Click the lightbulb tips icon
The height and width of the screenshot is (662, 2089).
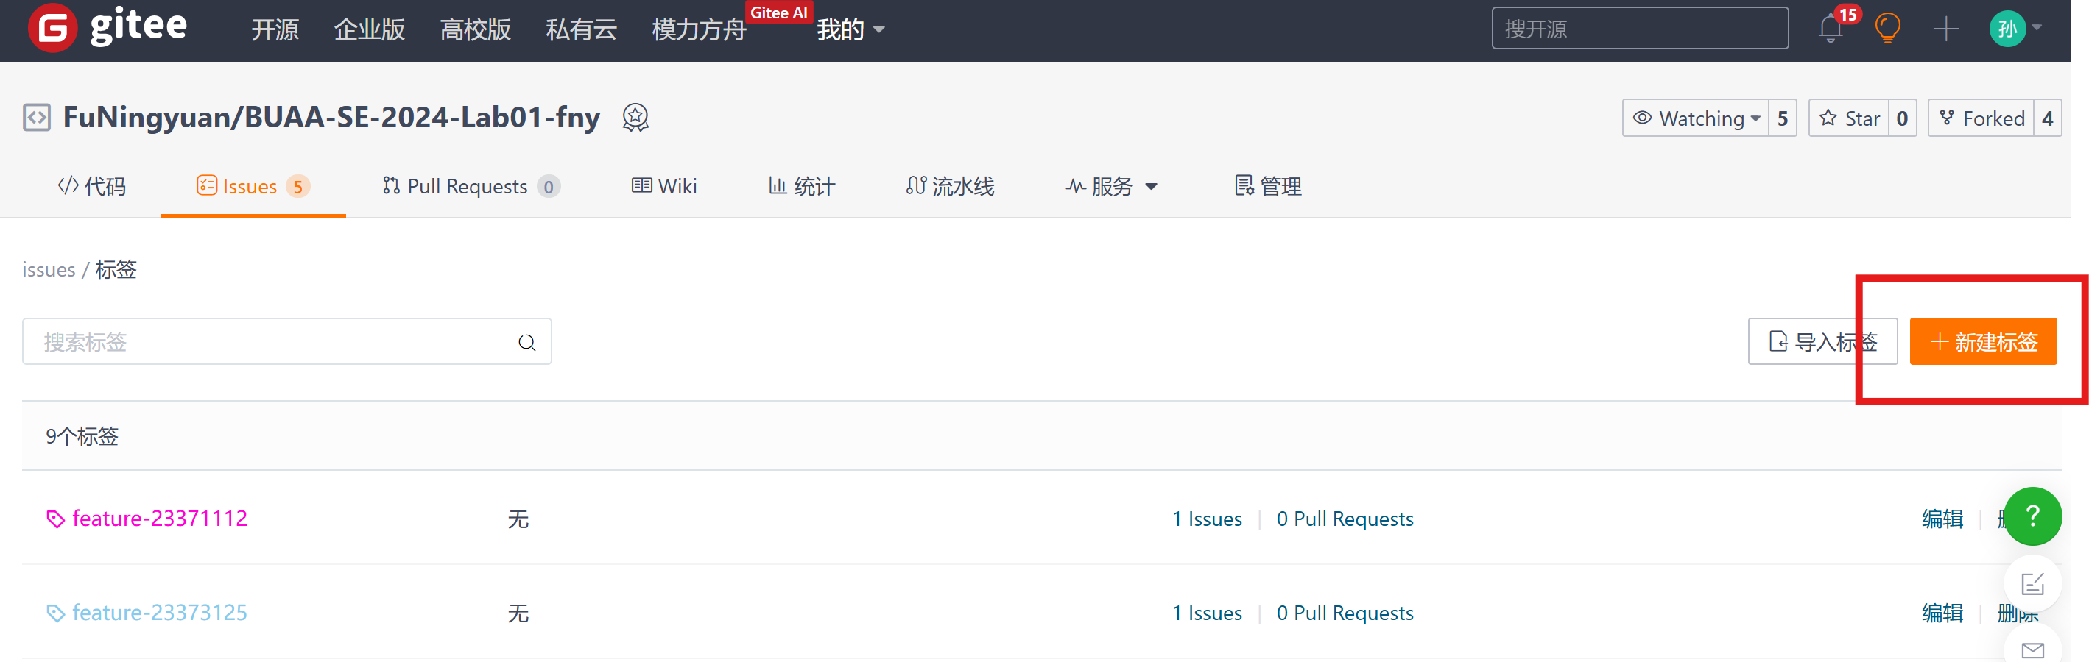pyautogui.click(x=1887, y=29)
